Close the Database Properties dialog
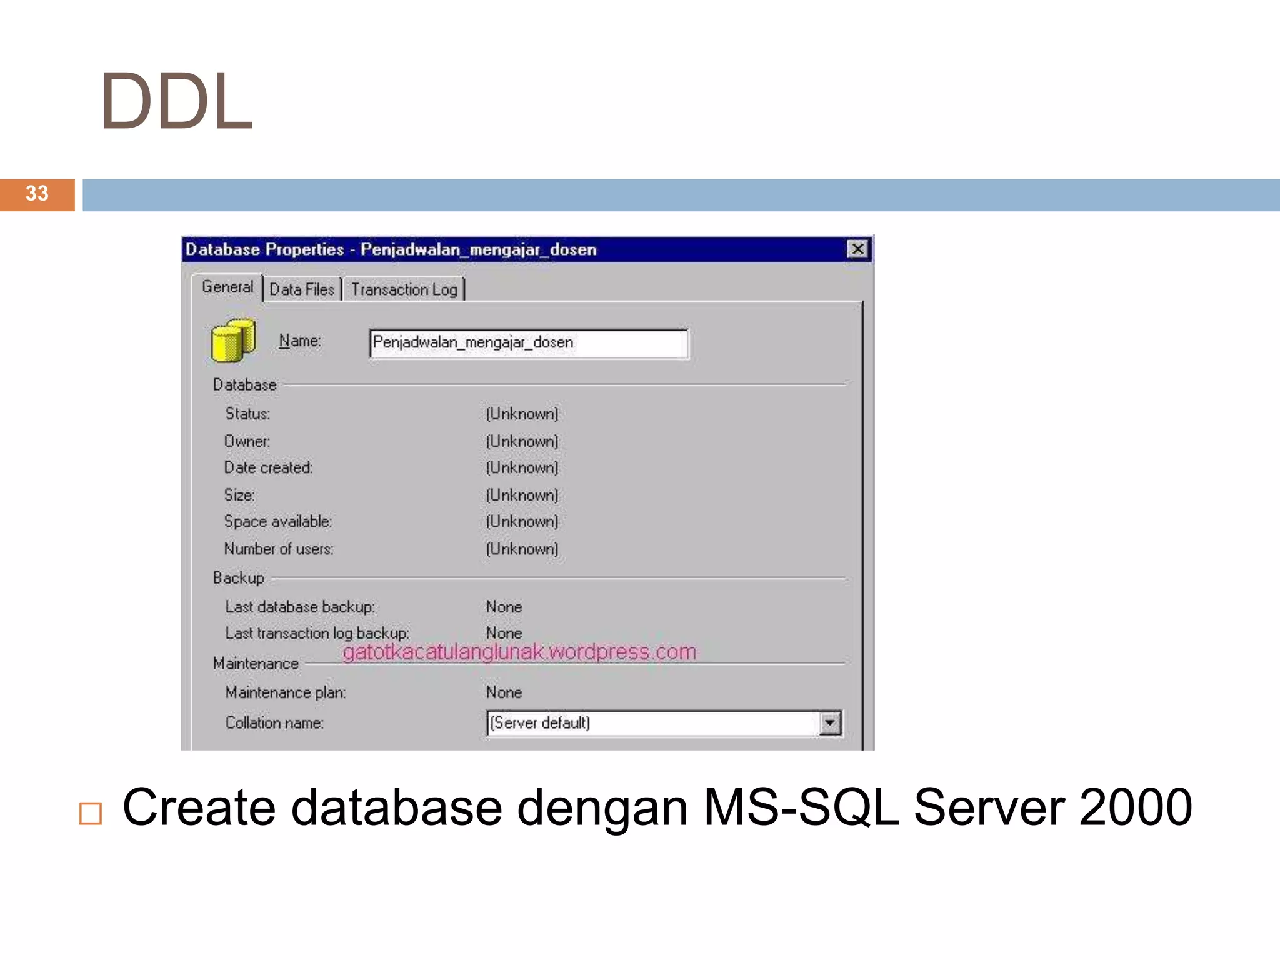Image resolution: width=1280 pixels, height=960 pixels. (858, 249)
